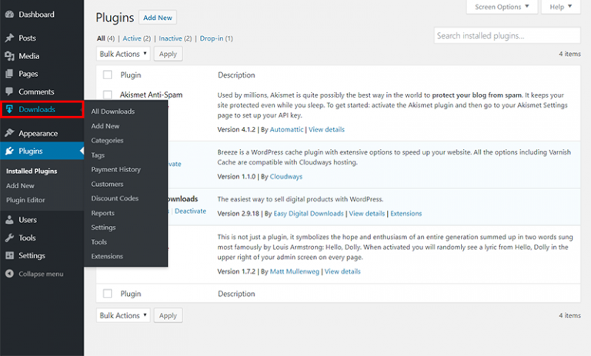Image resolution: width=591 pixels, height=356 pixels.
Task: Open the Users menu item
Action: pyautogui.click(x=42, y=220)
